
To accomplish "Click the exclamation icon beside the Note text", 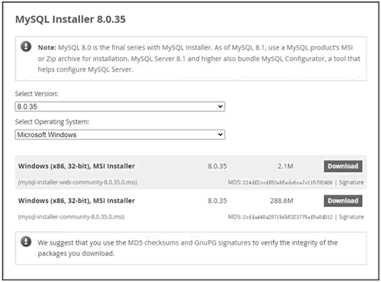I will (x=26, y=46).
